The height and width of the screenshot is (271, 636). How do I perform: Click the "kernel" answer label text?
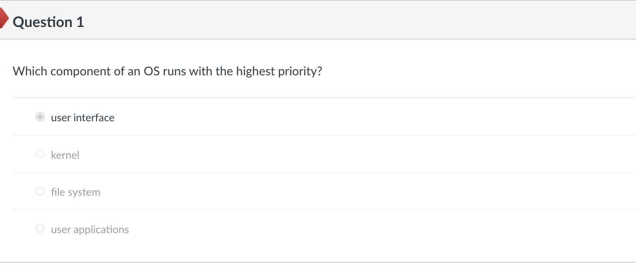click(65, 155)
